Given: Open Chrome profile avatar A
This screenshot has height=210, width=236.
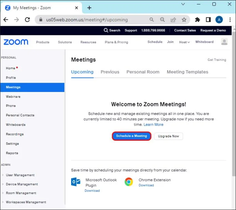Looking at the screenshot, I should [x=219, y=20].
